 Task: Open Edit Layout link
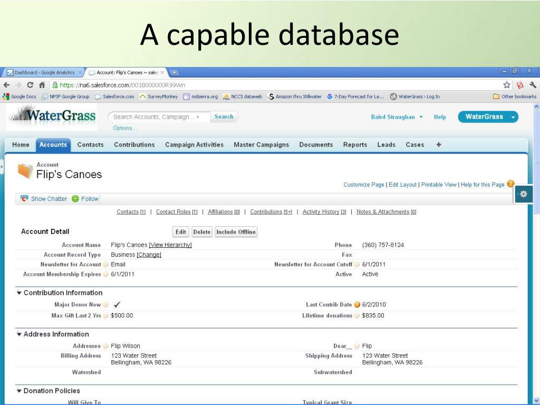point(402,185)
